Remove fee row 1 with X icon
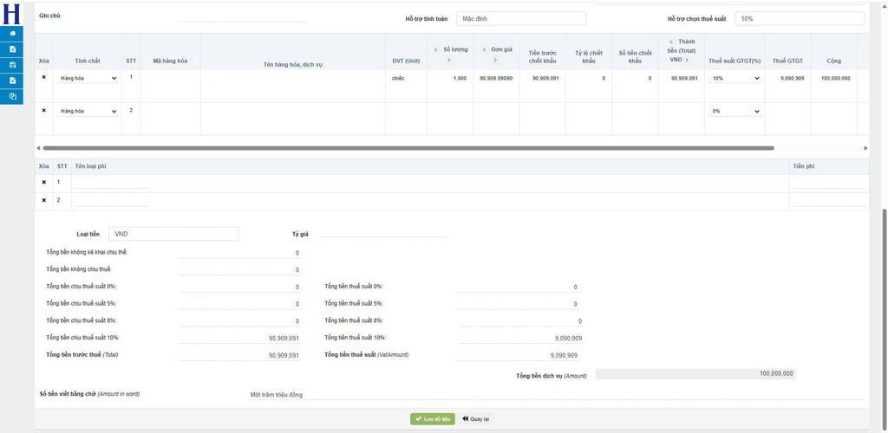Viewport: 888px width, 433px height. [44, 183]
